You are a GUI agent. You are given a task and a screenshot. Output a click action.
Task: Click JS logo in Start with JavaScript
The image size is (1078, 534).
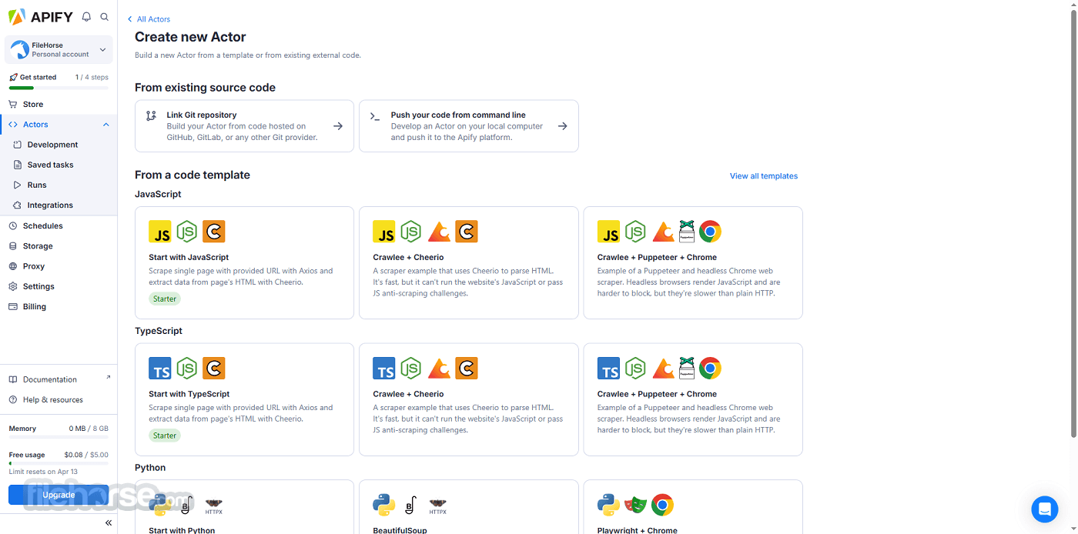tap(160, 232)
